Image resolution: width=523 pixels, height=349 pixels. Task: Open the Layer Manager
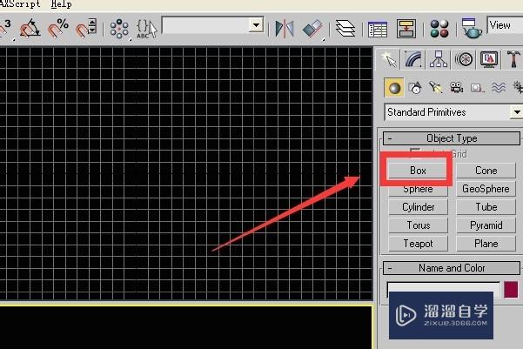pyautogui.click(x=345, y=29)
